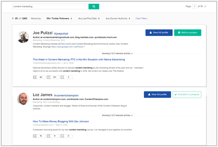Expand Loz James's relevant articles list
The width and height of the screenshot is (218, 147).
(x=117, y=115)
